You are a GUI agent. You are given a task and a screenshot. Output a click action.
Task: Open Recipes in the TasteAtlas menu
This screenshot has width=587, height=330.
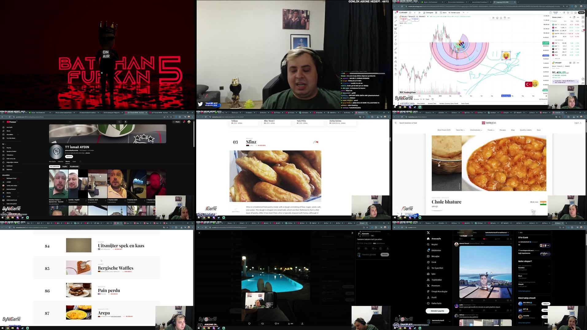coord(503,130)
